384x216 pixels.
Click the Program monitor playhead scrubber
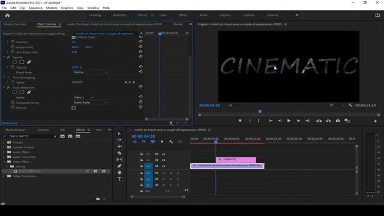click(x=260, y=112)
